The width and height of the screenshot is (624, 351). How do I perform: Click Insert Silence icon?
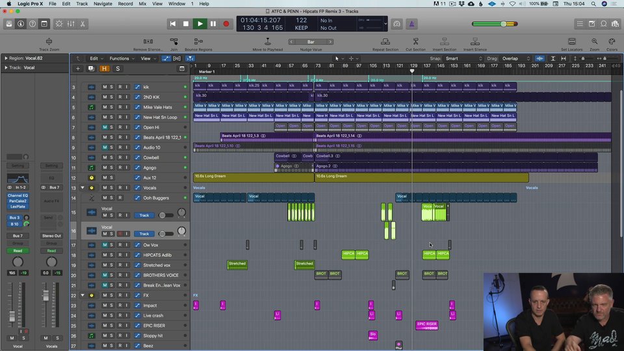click(474, 42)
